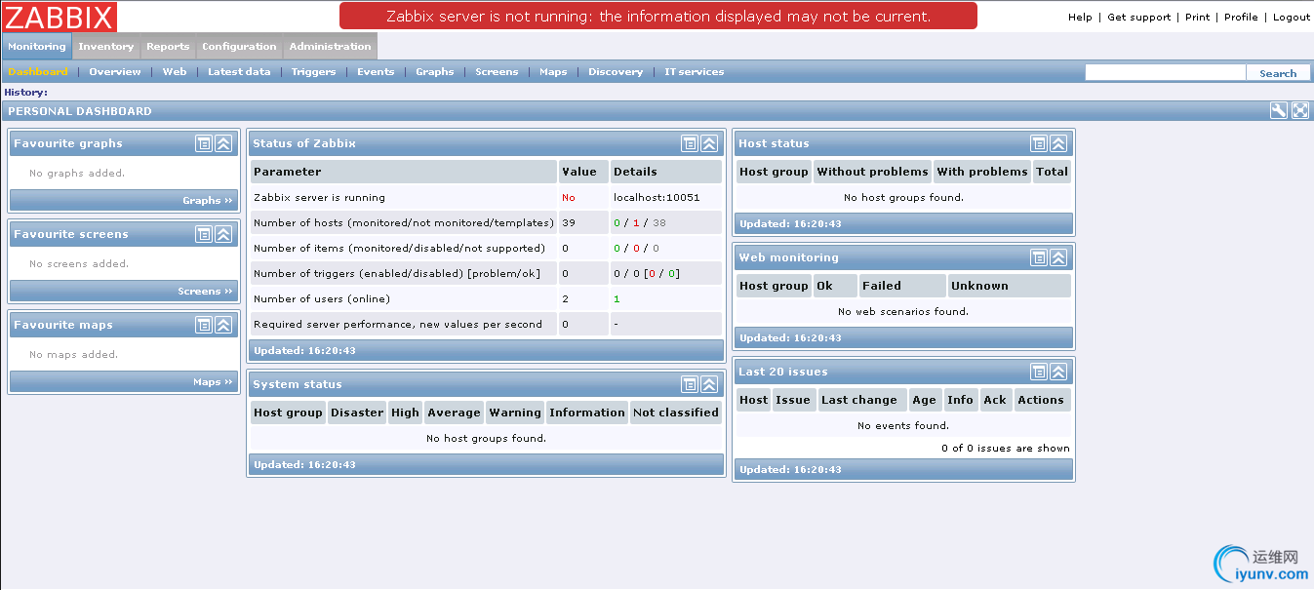1314x590 pixels.
Task: Collapse the Status of Zabbix widget
Action: (x=709, y=143)
